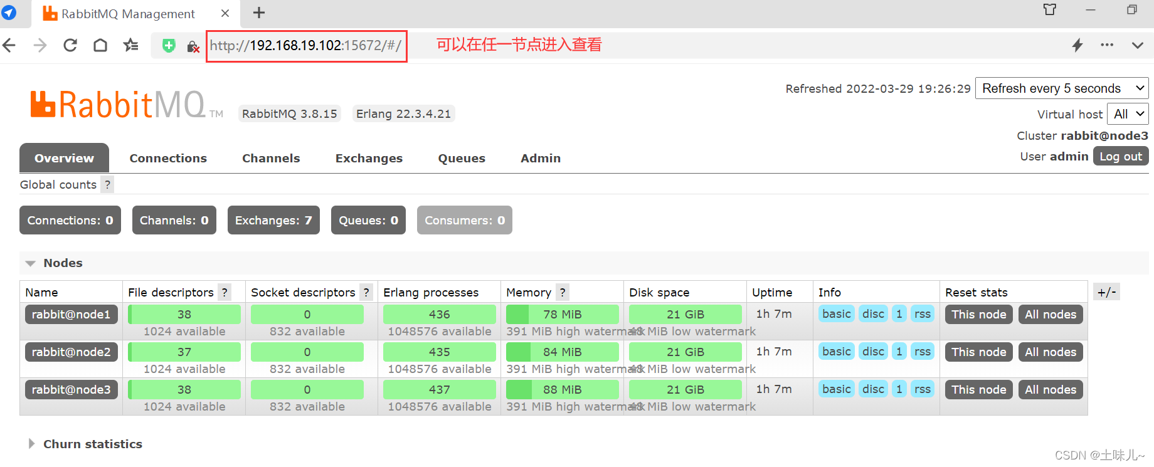This screenshot has width=1154, height=467.
Task: Click the Connections: 0 count button
Action: point(70,220)
